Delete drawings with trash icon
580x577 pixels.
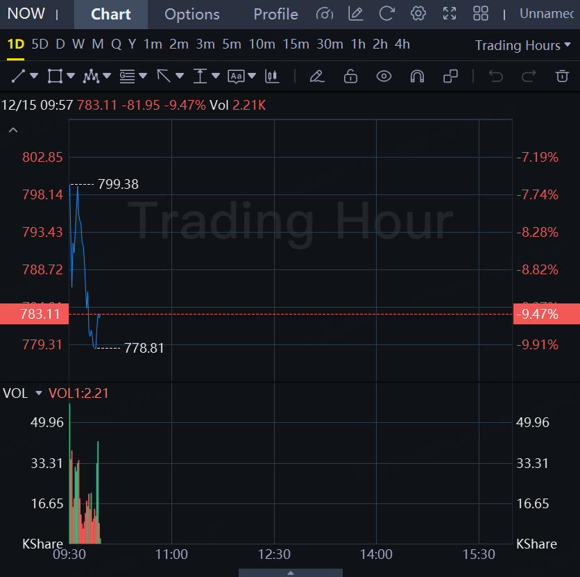pos(562,76)
